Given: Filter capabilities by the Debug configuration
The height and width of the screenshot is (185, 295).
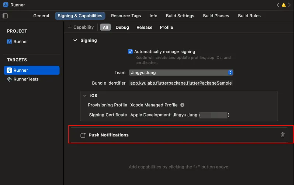Looking at the screenshot, I should coord(122,27).
